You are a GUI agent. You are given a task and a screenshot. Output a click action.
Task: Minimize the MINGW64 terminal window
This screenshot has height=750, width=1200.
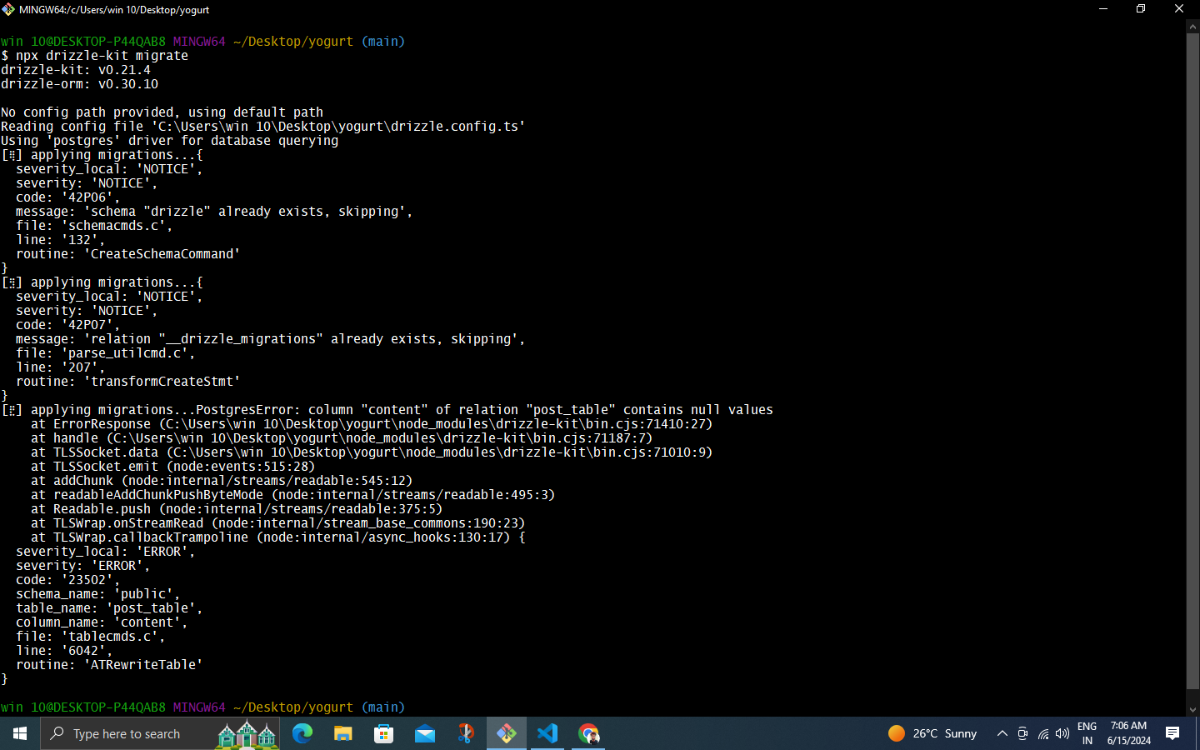(x=1103, y=9)
